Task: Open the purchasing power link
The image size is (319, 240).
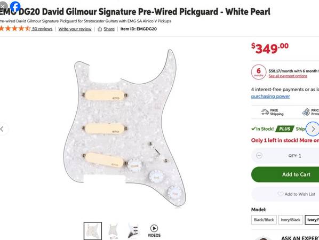Action: point(270,97)
